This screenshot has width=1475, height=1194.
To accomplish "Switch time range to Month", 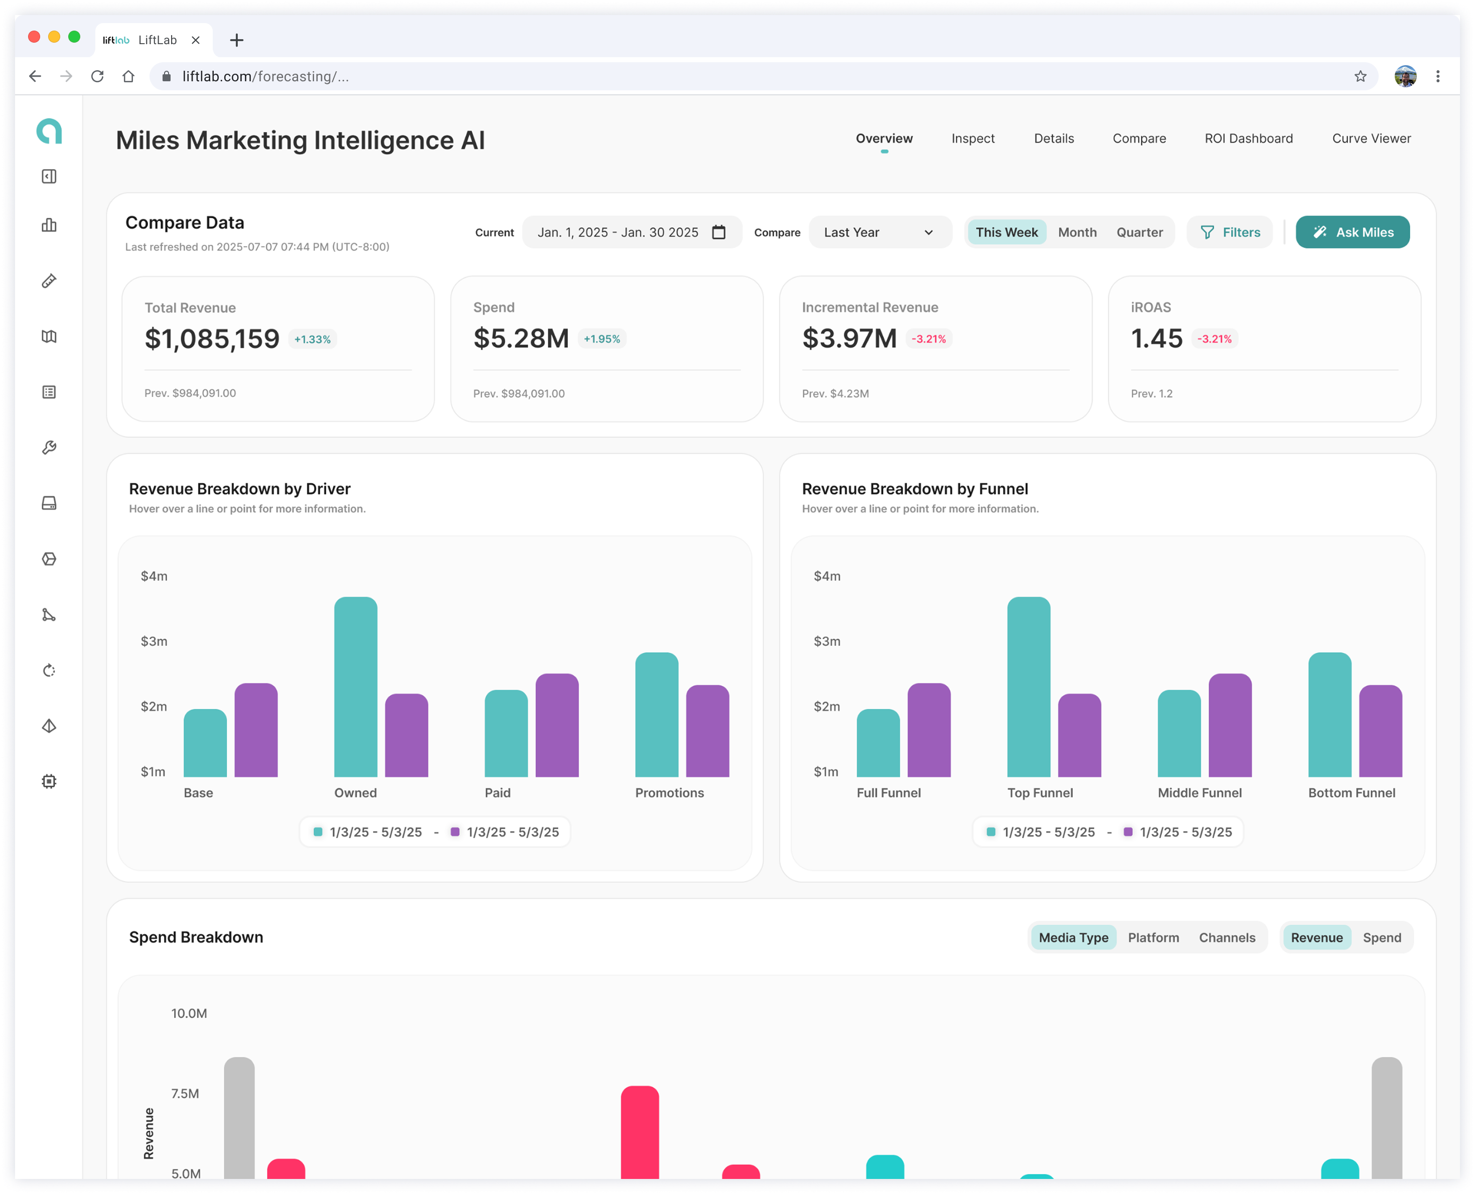I will [x=1077, y=232].
